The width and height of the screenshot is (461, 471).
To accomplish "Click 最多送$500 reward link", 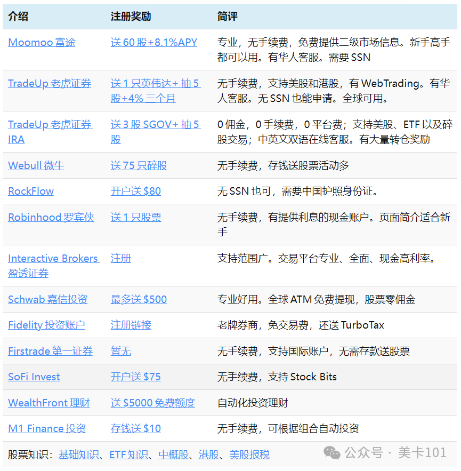I will click(139, 299).
